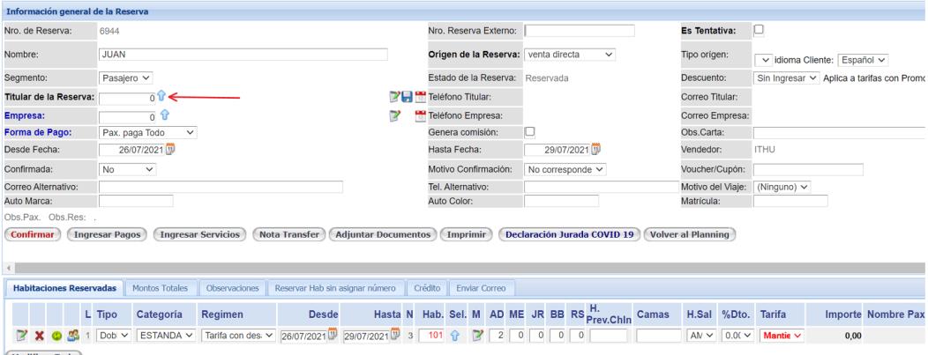
Task: Click the M column edit icon in room row
Action: (477, 336)
